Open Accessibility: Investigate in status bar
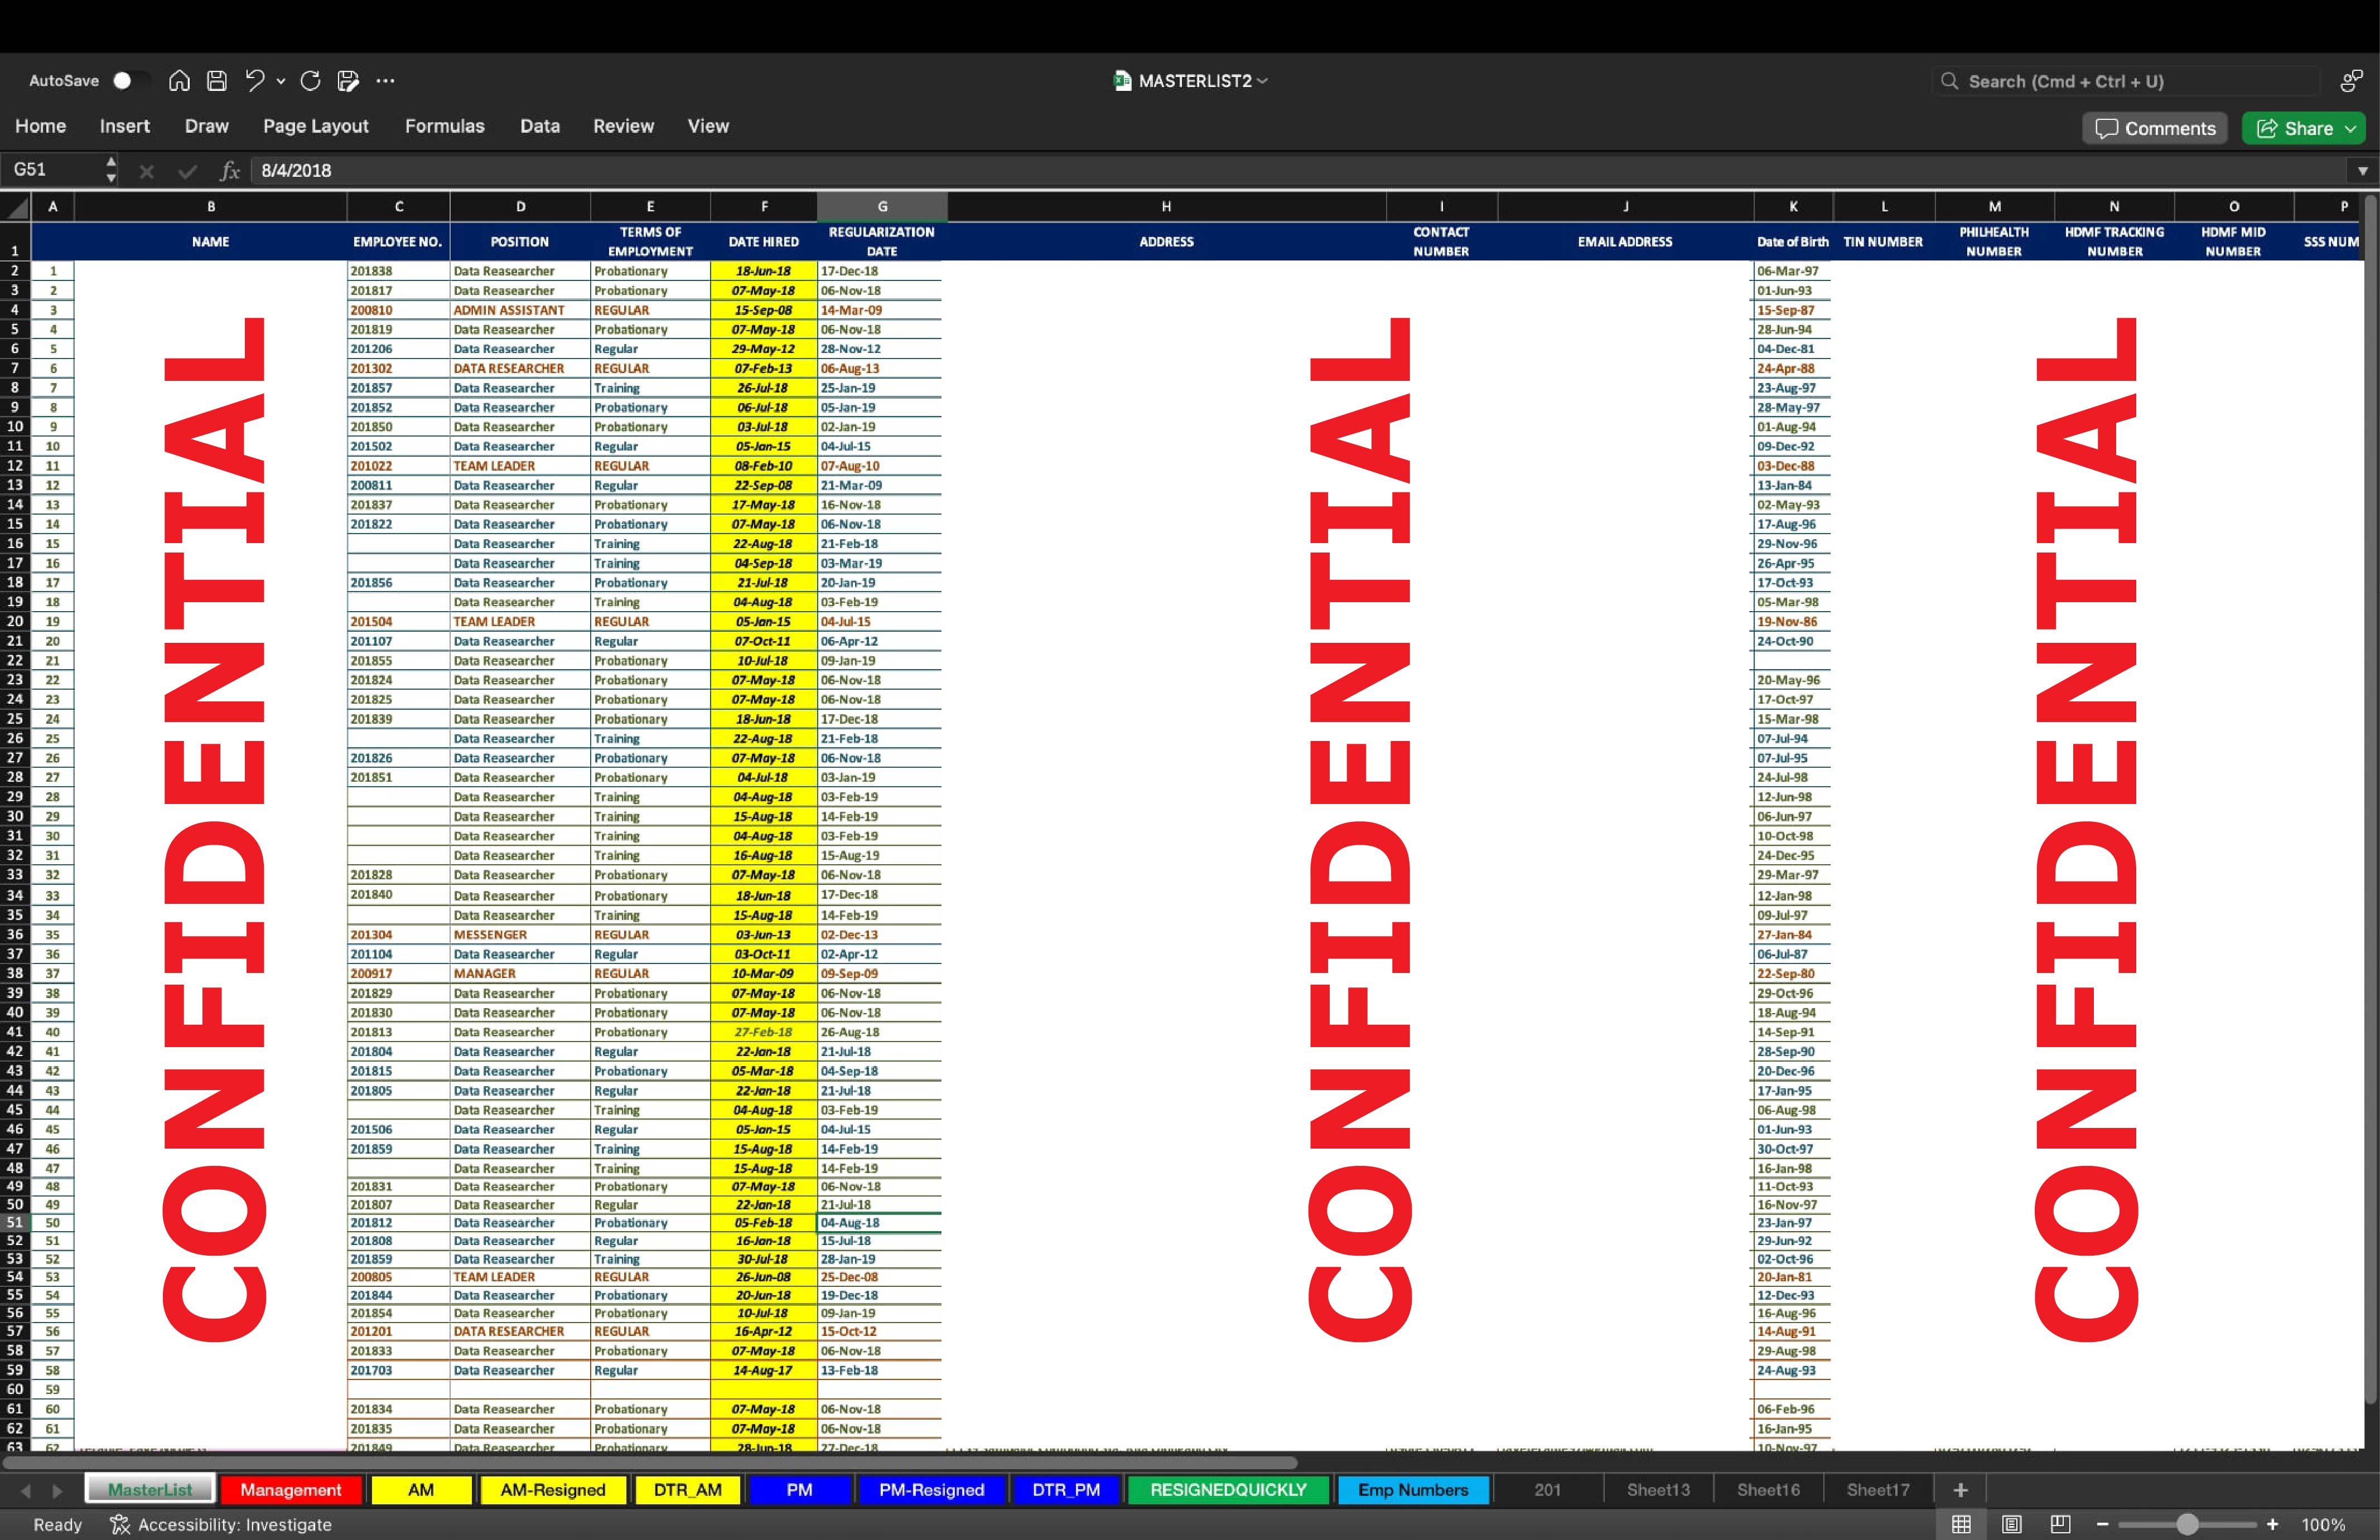 [x=221, y=1524]
